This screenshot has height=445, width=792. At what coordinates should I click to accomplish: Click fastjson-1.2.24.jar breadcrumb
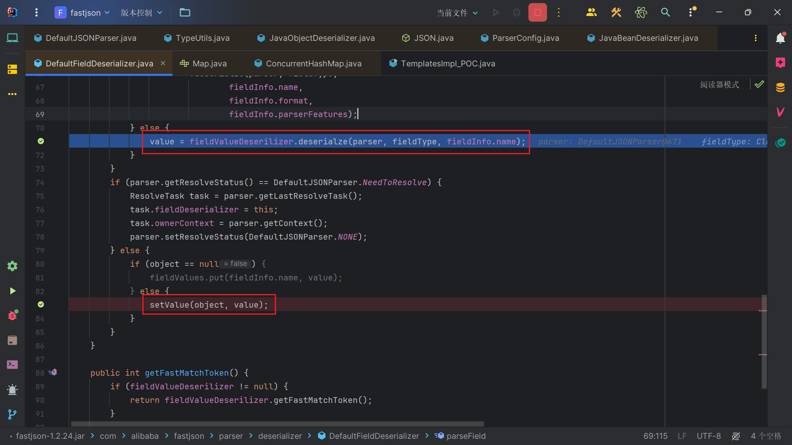[50, 436]
